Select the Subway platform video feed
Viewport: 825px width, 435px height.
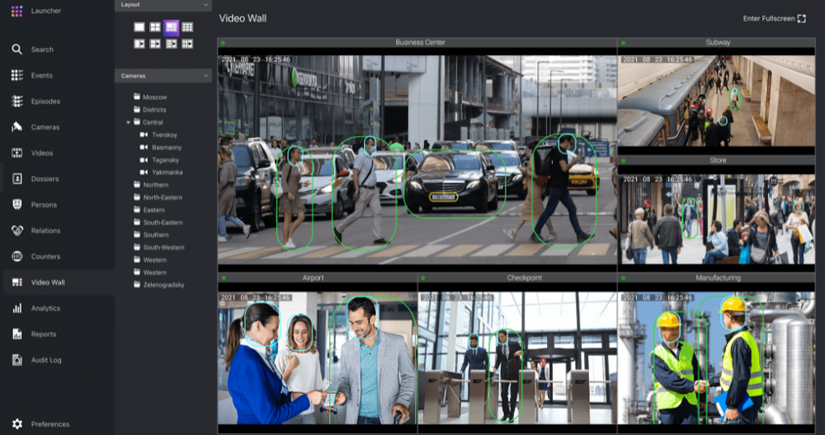tap(716, 101)
